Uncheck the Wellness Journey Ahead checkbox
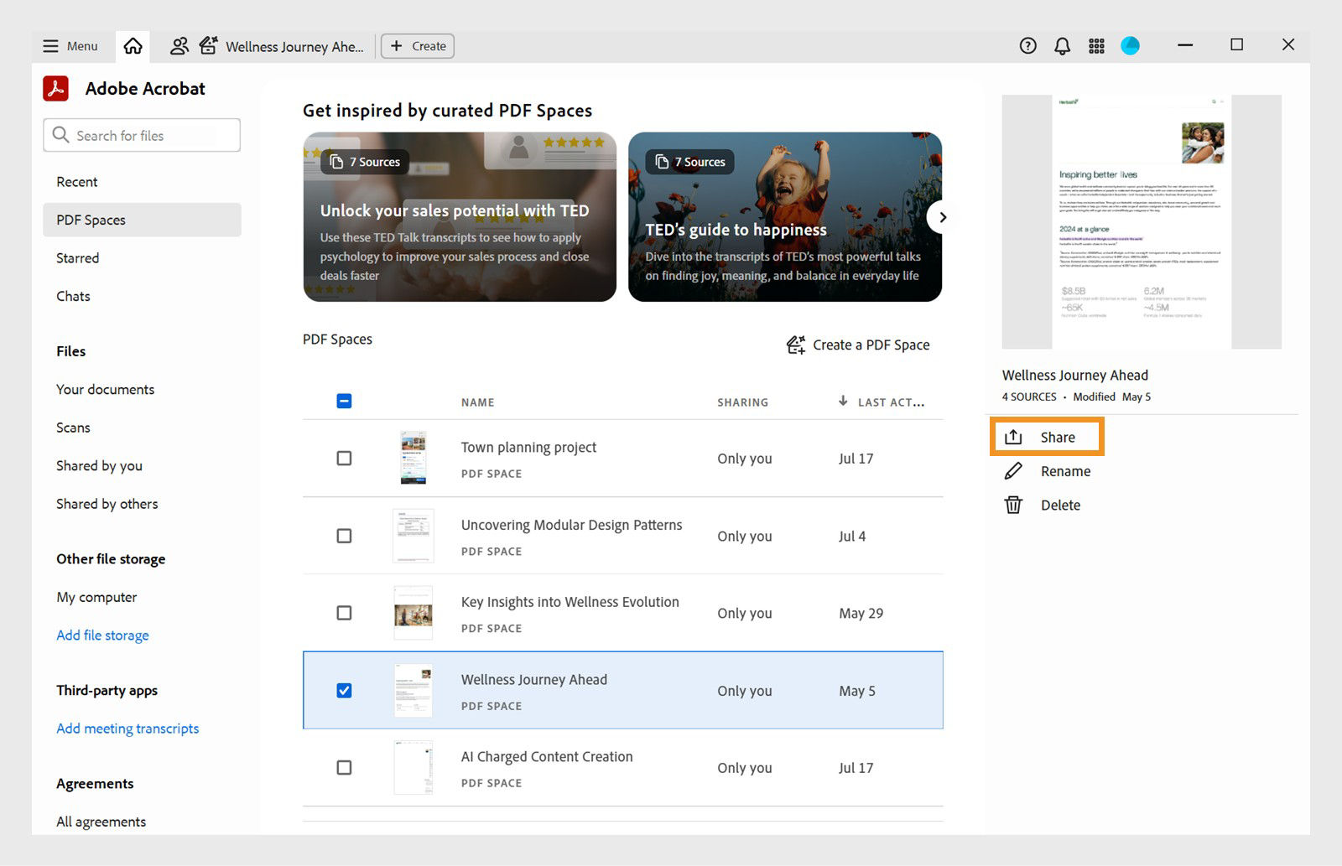Viewport: 1342px width, 866px height. (x=344, y=690)
